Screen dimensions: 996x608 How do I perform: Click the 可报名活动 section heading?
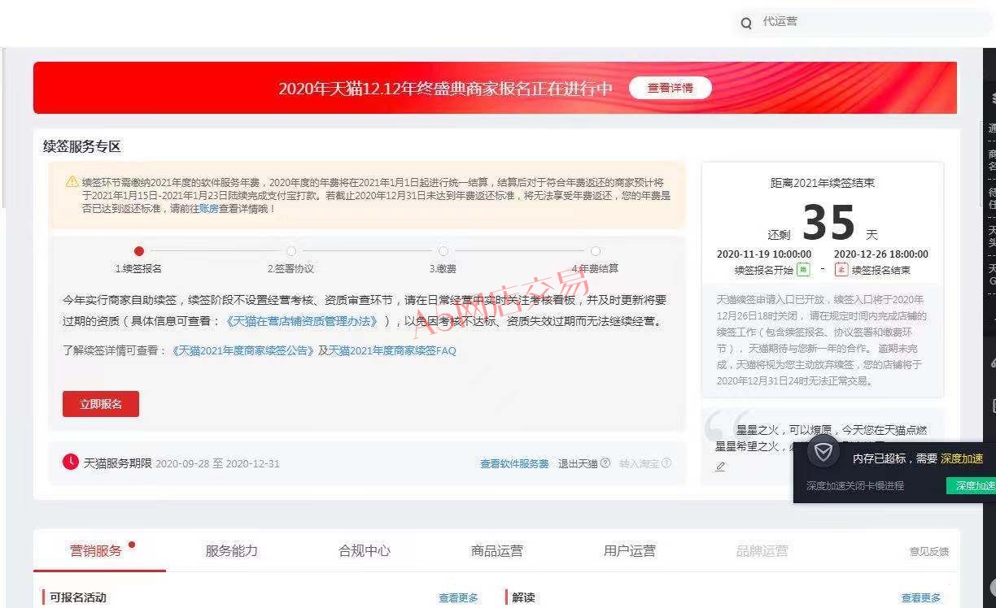click(x=78, y=598)
